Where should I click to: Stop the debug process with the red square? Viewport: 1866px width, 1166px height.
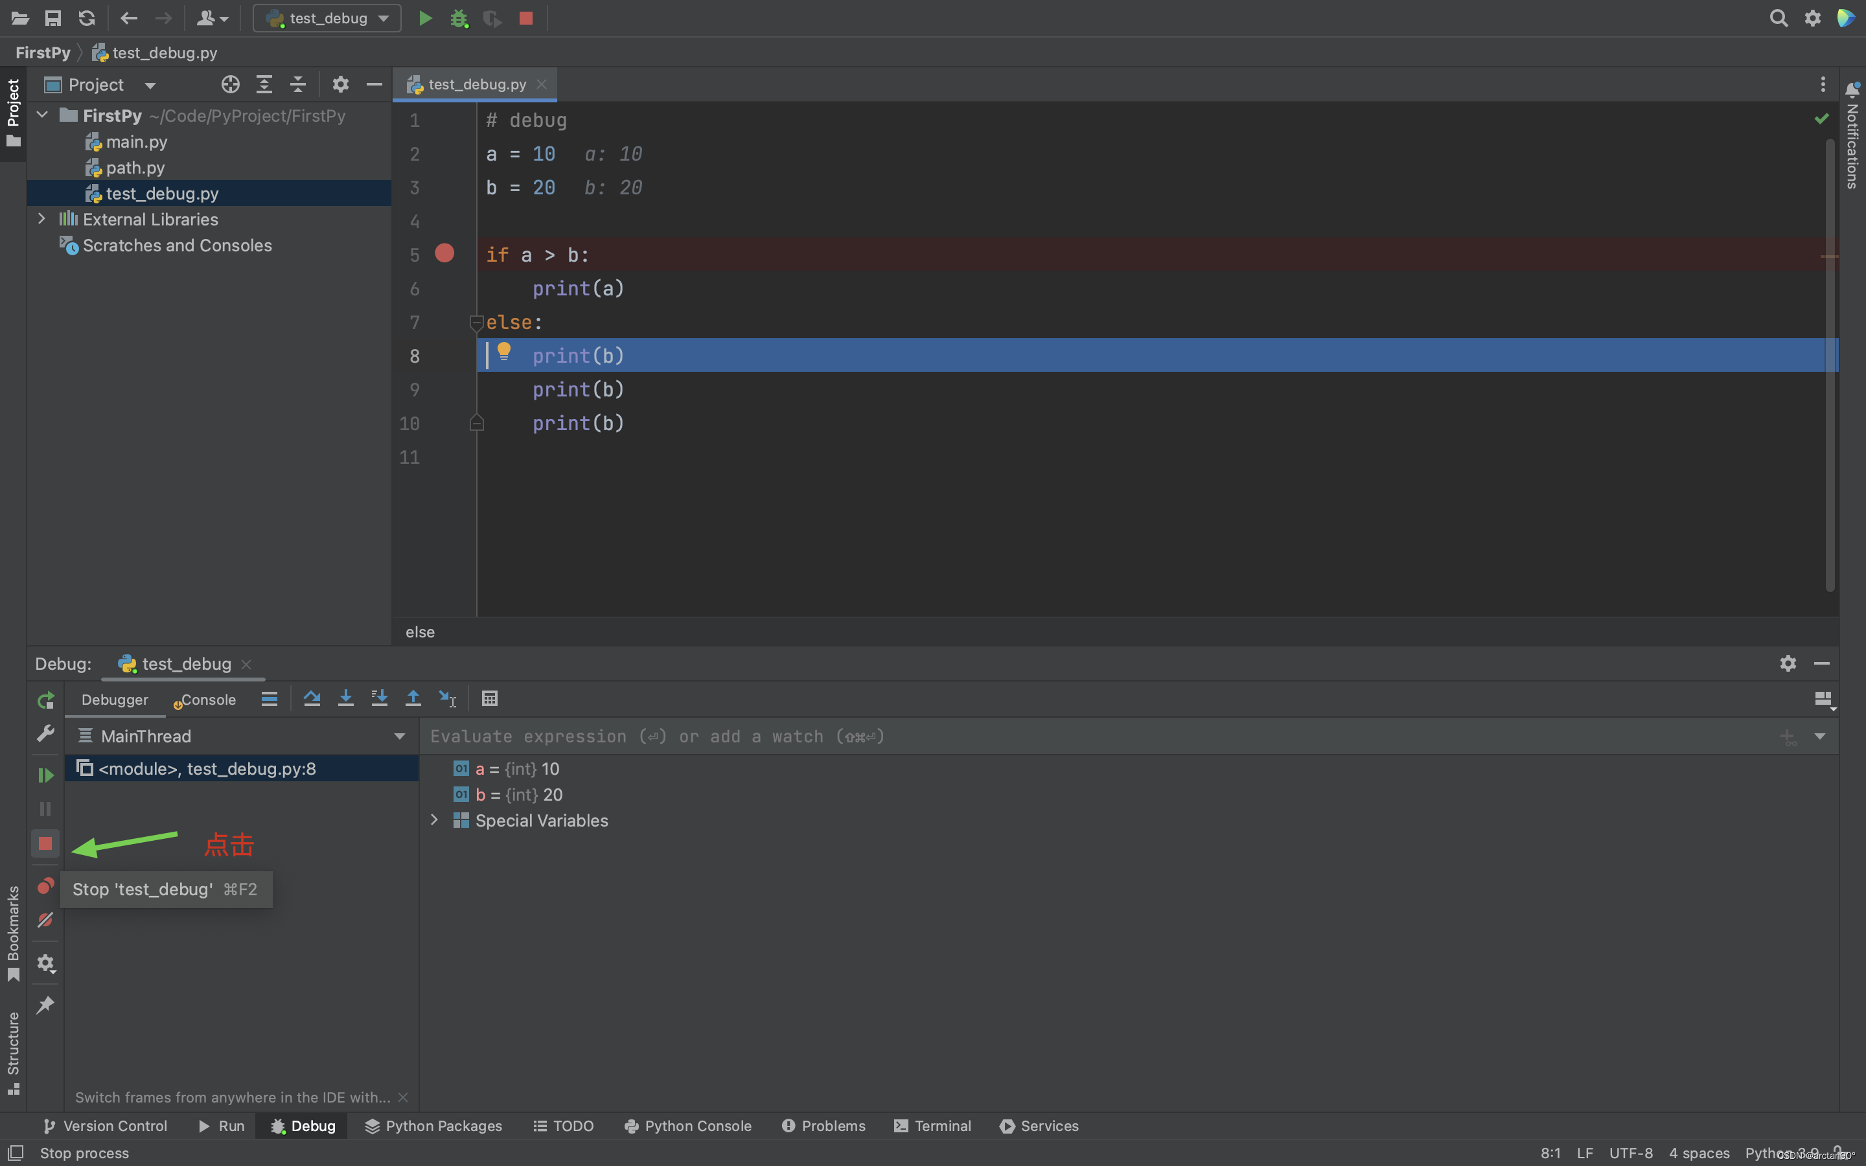(x=45, y=843)
